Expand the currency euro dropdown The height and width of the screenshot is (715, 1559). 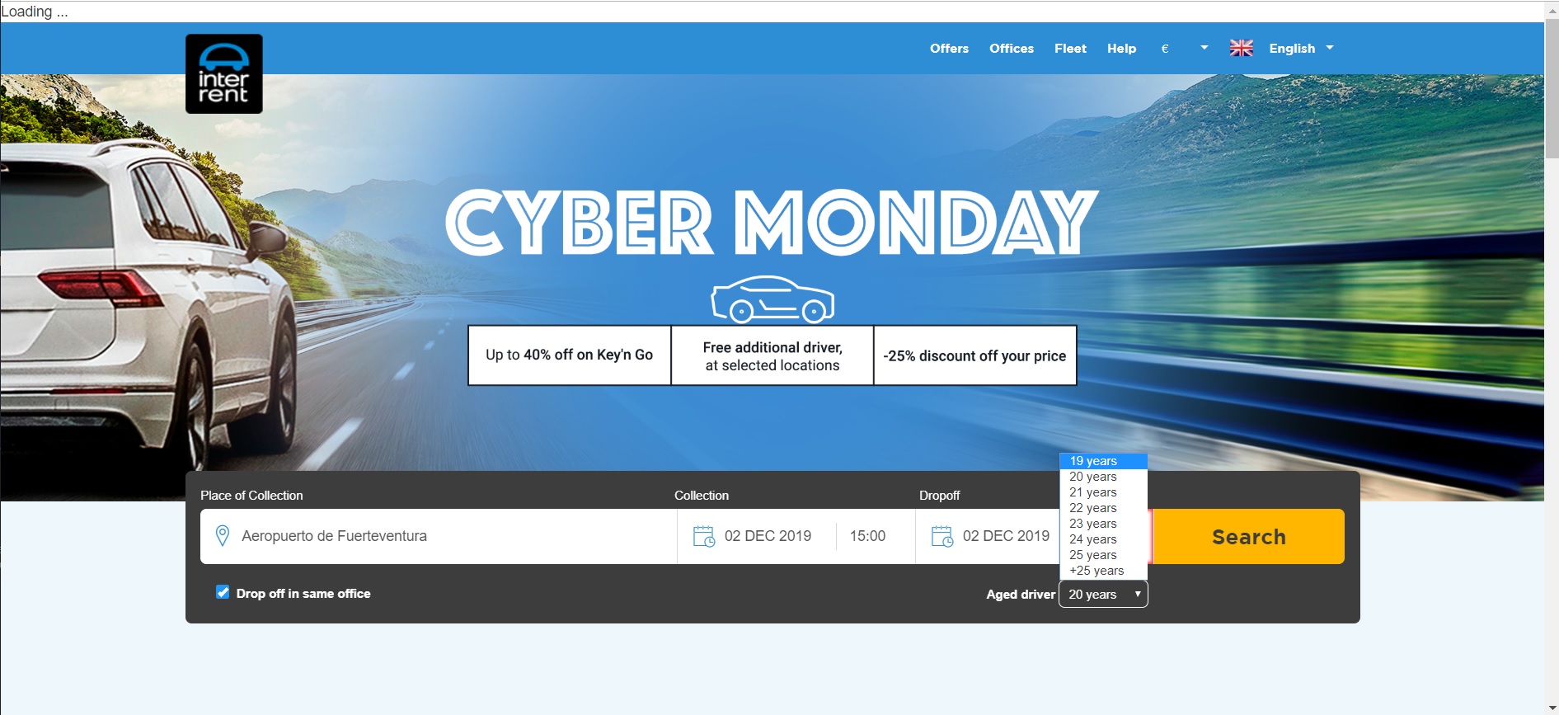coord(1184,49)
